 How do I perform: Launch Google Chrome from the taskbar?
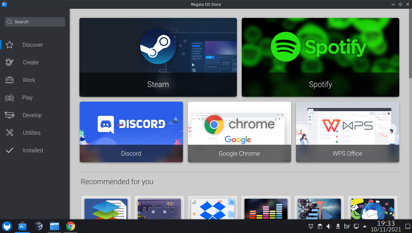point(71,226)
